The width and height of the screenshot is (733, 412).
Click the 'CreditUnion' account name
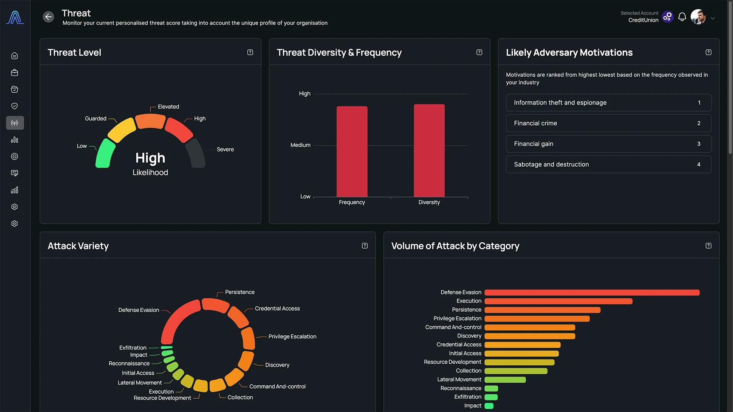643,20
